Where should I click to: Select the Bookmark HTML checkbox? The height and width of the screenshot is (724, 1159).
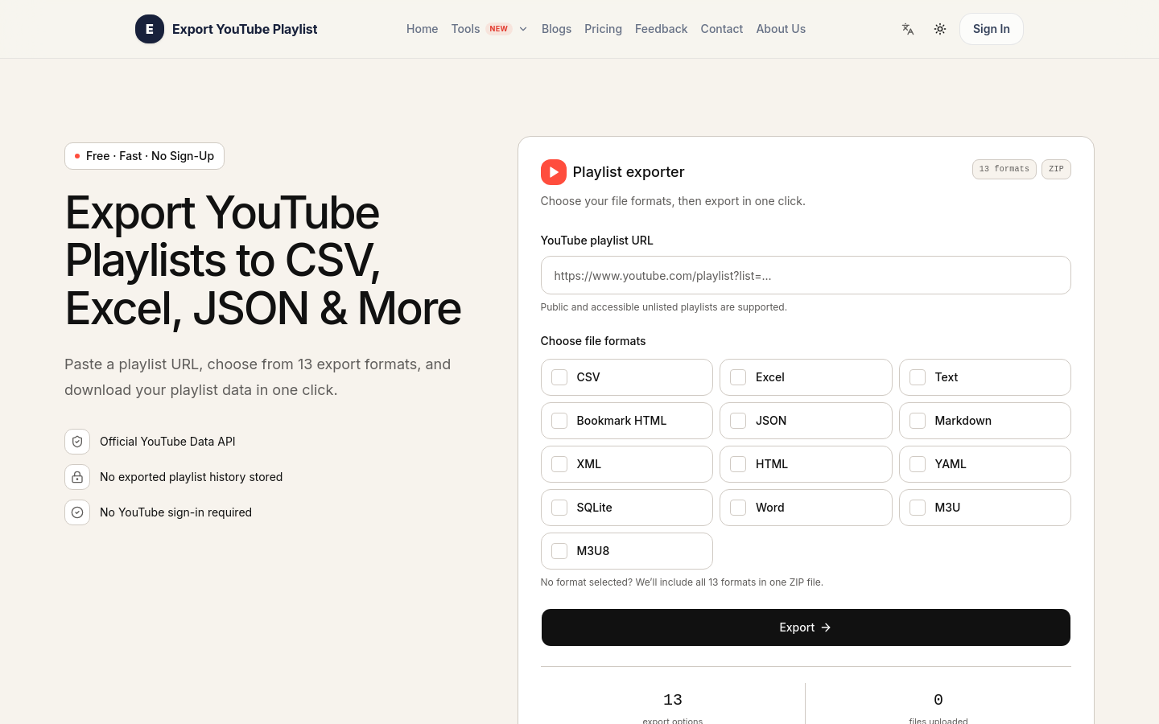559,421
